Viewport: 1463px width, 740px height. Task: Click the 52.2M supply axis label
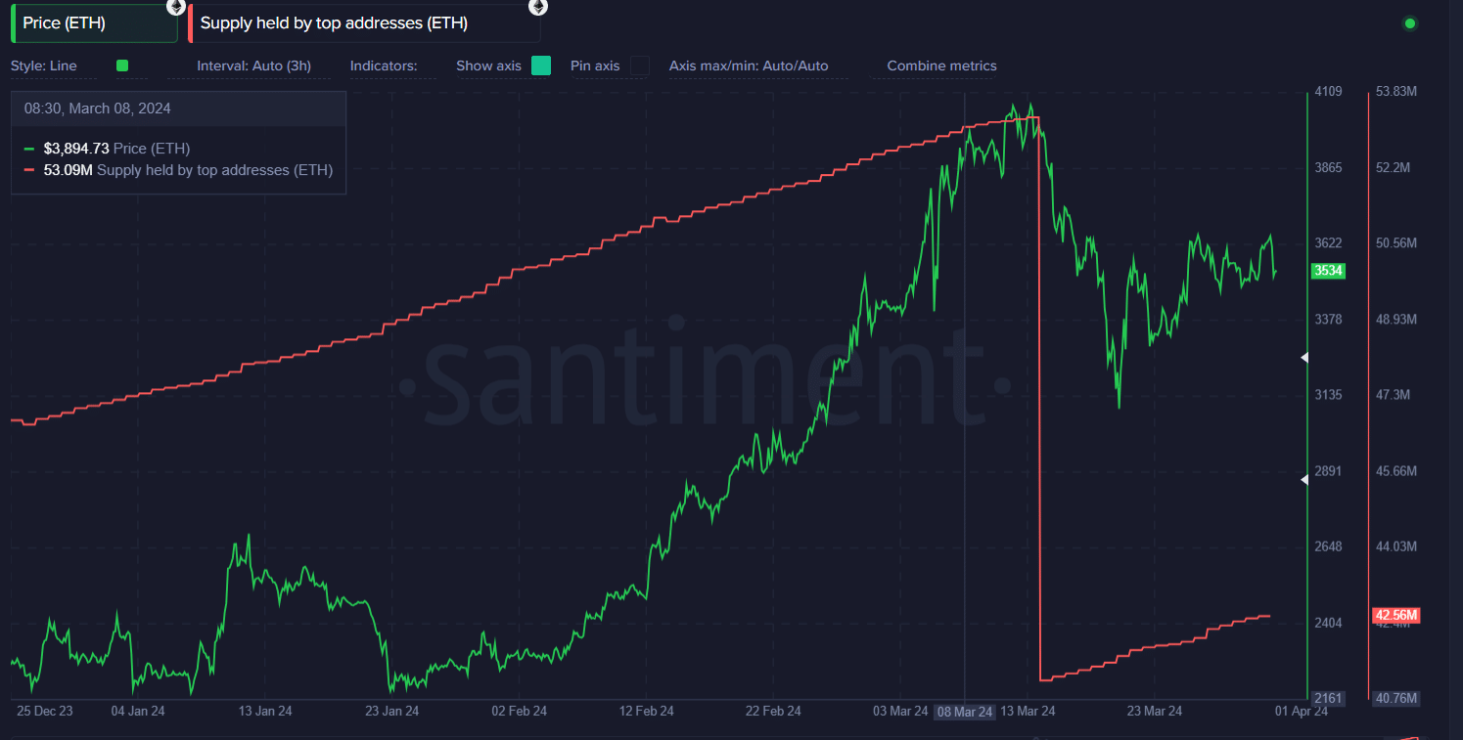coord(1393,167)
